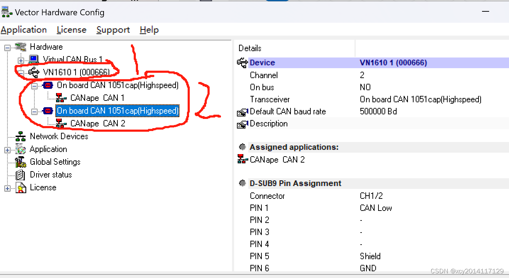Open the Support menu

coord(113,30)
